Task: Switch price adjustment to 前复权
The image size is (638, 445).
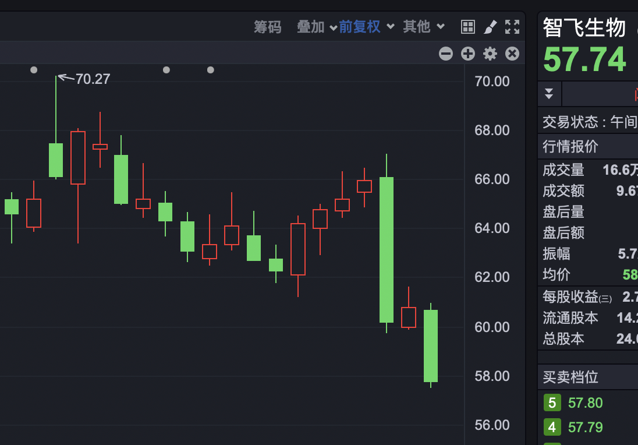Action: [359, 26]
